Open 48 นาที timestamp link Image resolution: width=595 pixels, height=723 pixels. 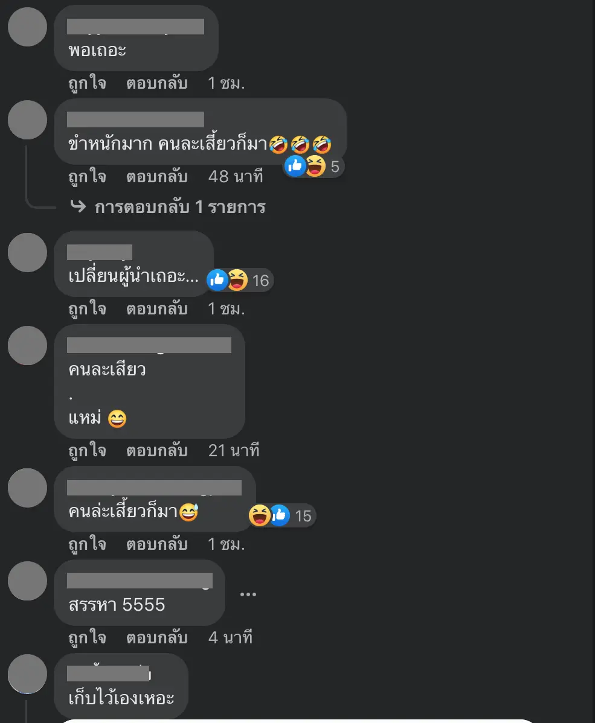pyautogui.click(x=236, y=177)
